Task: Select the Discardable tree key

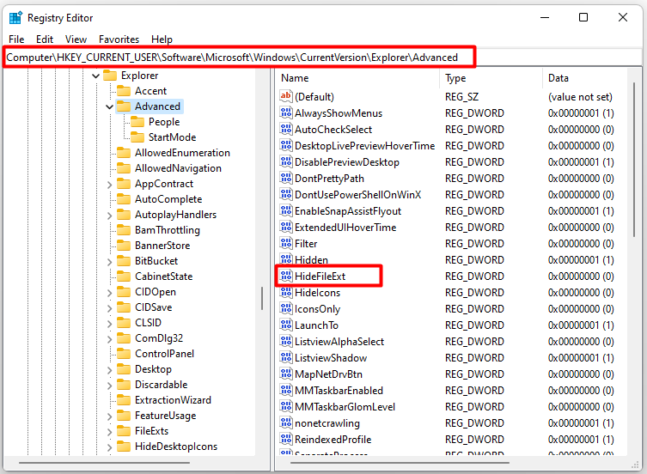Action: tap(161, 385)
